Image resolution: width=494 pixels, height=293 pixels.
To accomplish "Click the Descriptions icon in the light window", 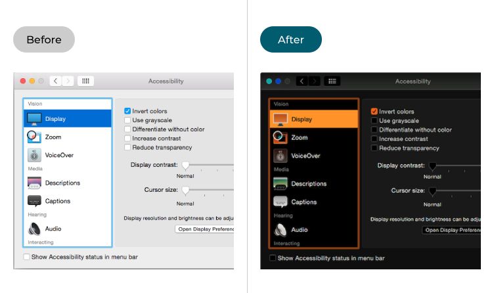I will tap(34, 183).
